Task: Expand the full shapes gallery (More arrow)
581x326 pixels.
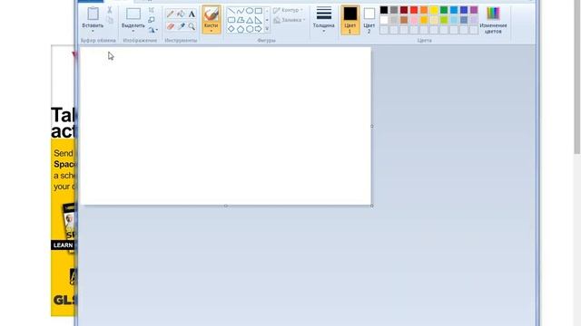Action: pos(267,29)
